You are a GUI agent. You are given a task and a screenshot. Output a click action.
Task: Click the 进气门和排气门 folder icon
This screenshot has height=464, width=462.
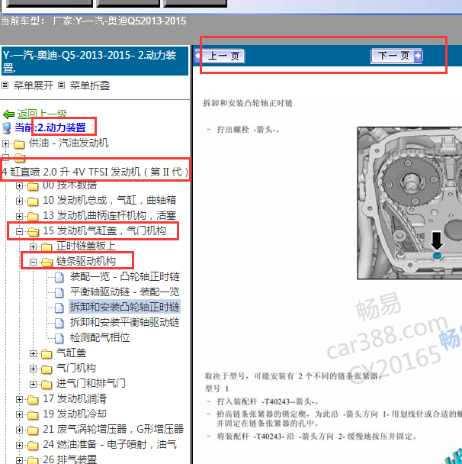pyautogui.click(x=47, y=385)
